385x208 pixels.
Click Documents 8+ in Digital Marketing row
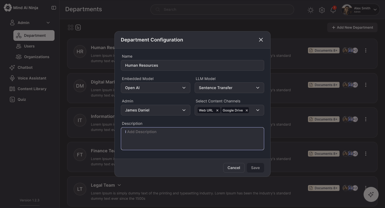324,85
